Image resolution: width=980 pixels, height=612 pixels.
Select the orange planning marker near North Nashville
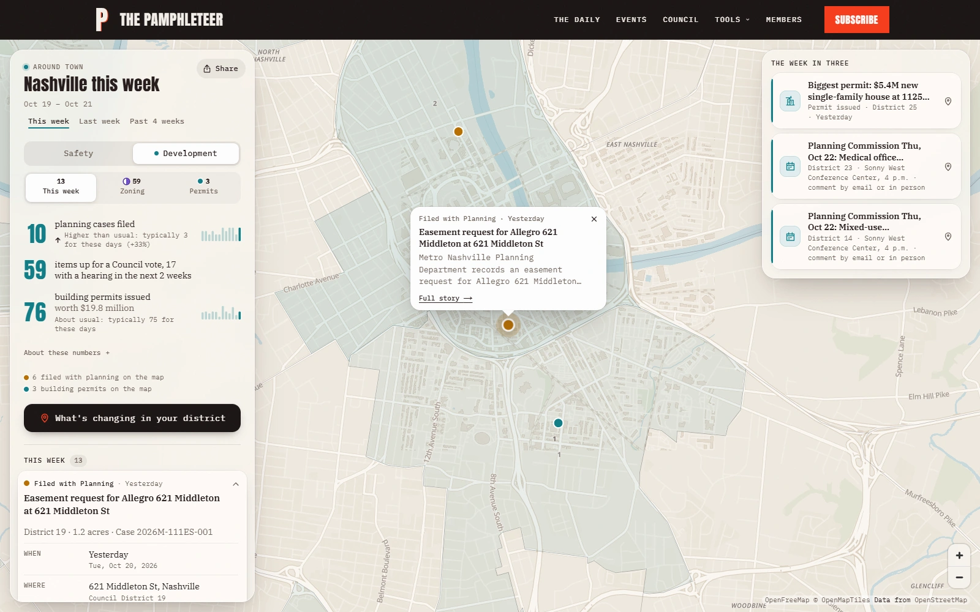coord(458,132)
